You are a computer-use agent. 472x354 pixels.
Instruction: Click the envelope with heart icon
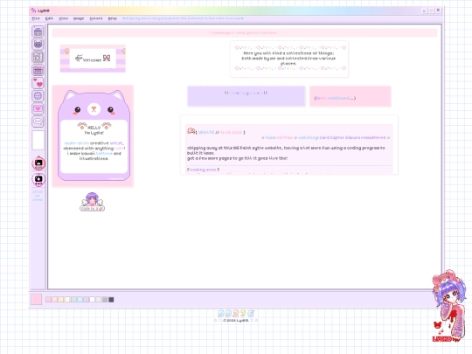tap(38, 108)
